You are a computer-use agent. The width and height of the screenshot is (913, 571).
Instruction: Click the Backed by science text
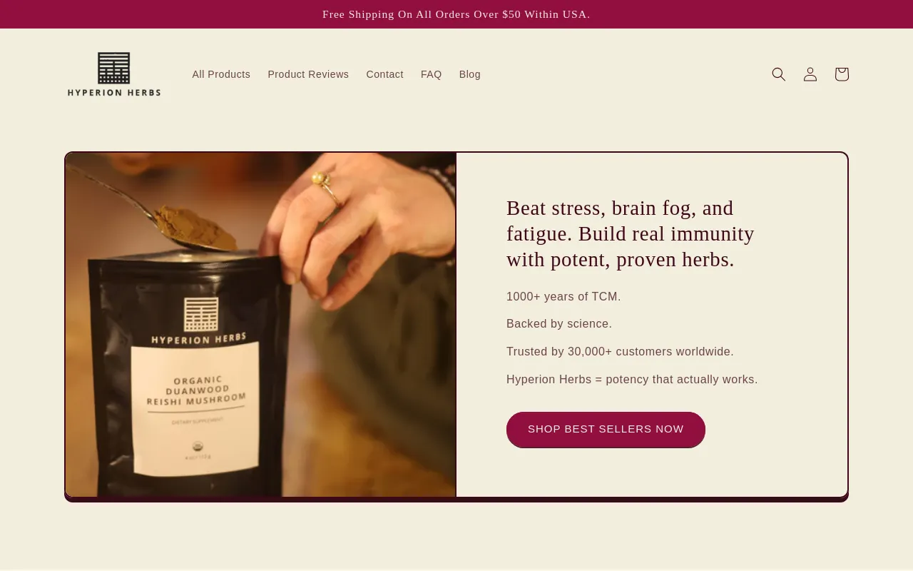(559, 324)
